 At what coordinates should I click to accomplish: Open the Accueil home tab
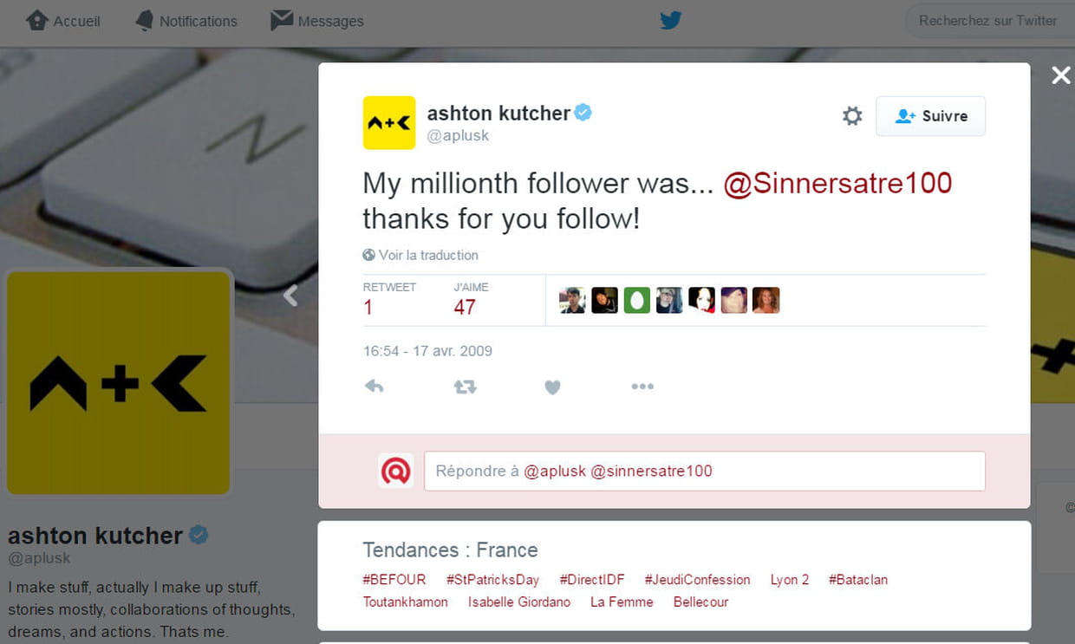(63, 21)
